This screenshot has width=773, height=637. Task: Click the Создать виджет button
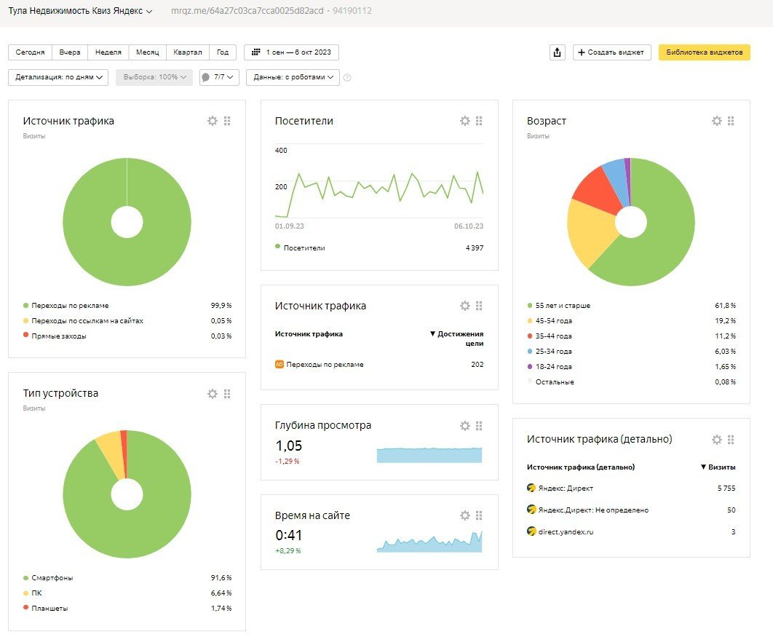(x=611, y=52)
